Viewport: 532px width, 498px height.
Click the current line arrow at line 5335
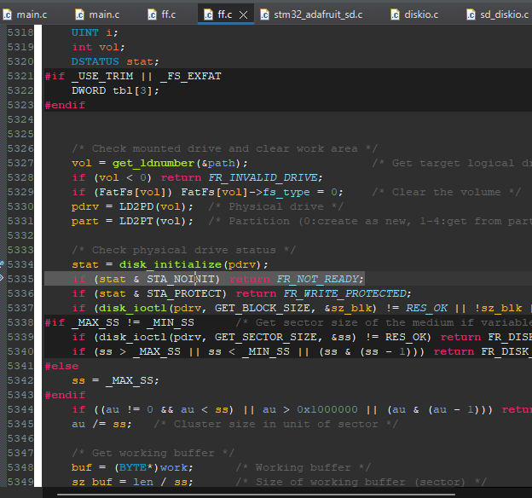tap(3, 279)
